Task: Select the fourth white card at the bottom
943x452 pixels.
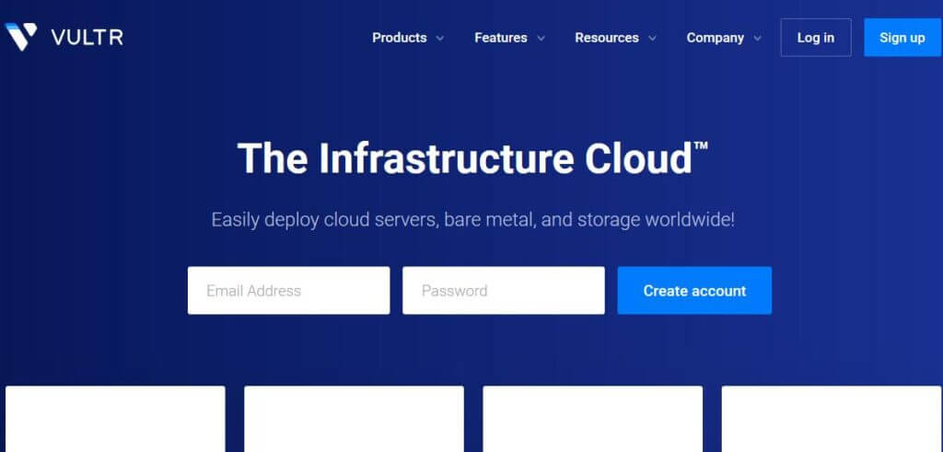Action: pyautogui.click(x=832, y=419)
